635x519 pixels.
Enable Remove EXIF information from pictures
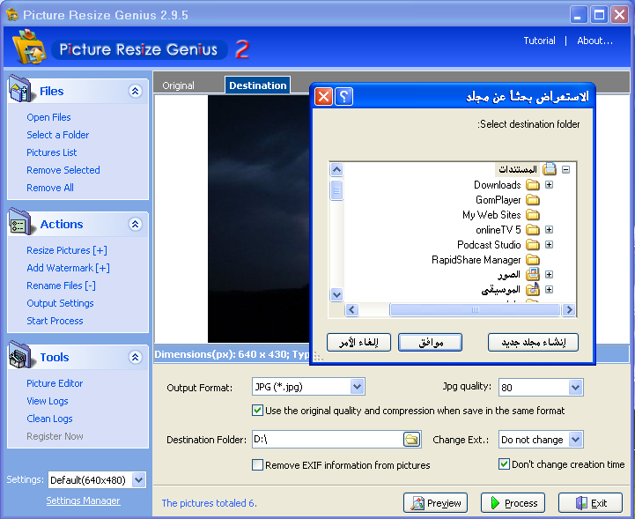(257, 464)
